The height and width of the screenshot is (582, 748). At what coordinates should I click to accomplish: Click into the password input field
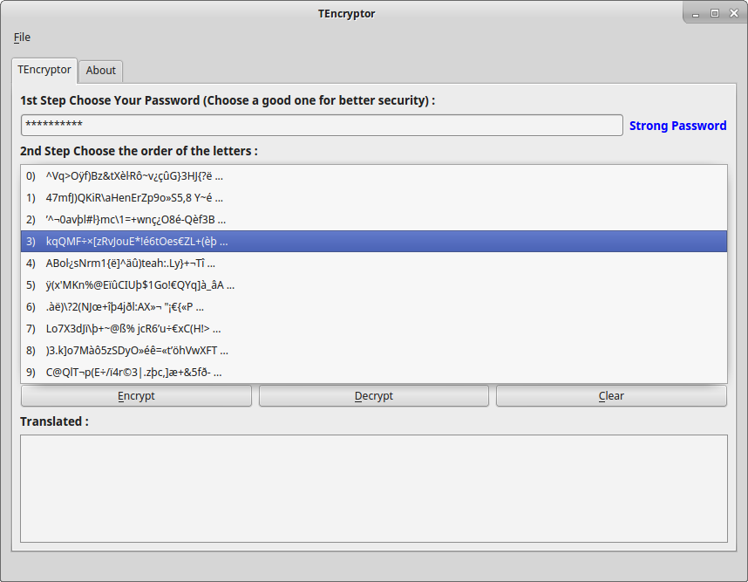[322, 125]
